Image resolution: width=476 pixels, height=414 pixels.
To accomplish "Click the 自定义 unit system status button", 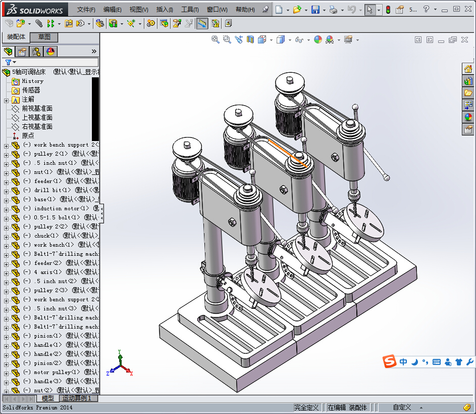I will tap(402, 407).
